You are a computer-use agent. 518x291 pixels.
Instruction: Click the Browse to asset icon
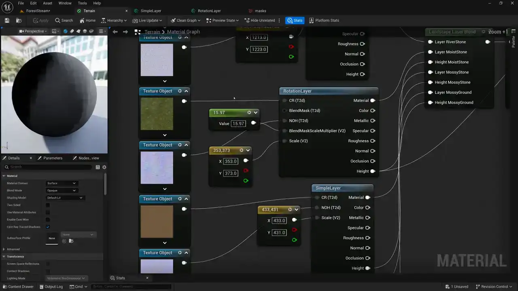click(x=19, y=20)
